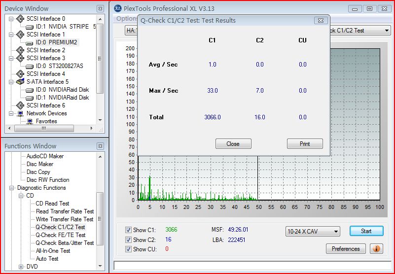Click the Start button
Screen dimensions: 395x274
(x=366, y=231)
